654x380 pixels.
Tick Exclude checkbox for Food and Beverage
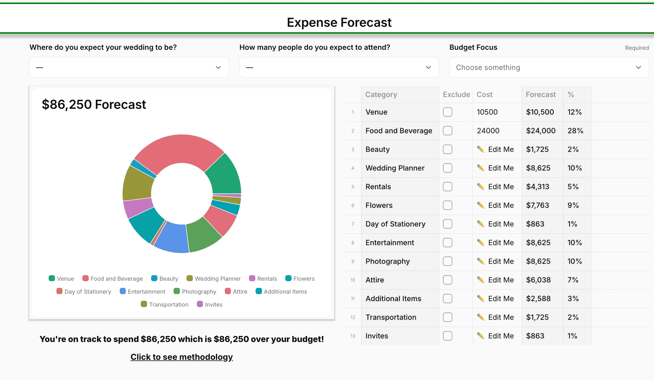(447, 131)
